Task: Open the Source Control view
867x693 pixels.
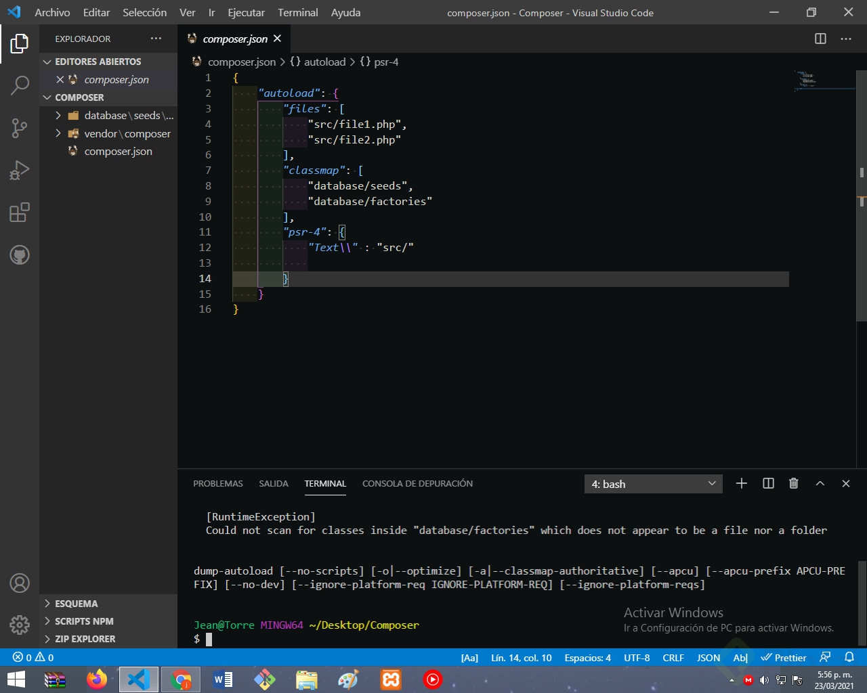Action: [20, 128]
